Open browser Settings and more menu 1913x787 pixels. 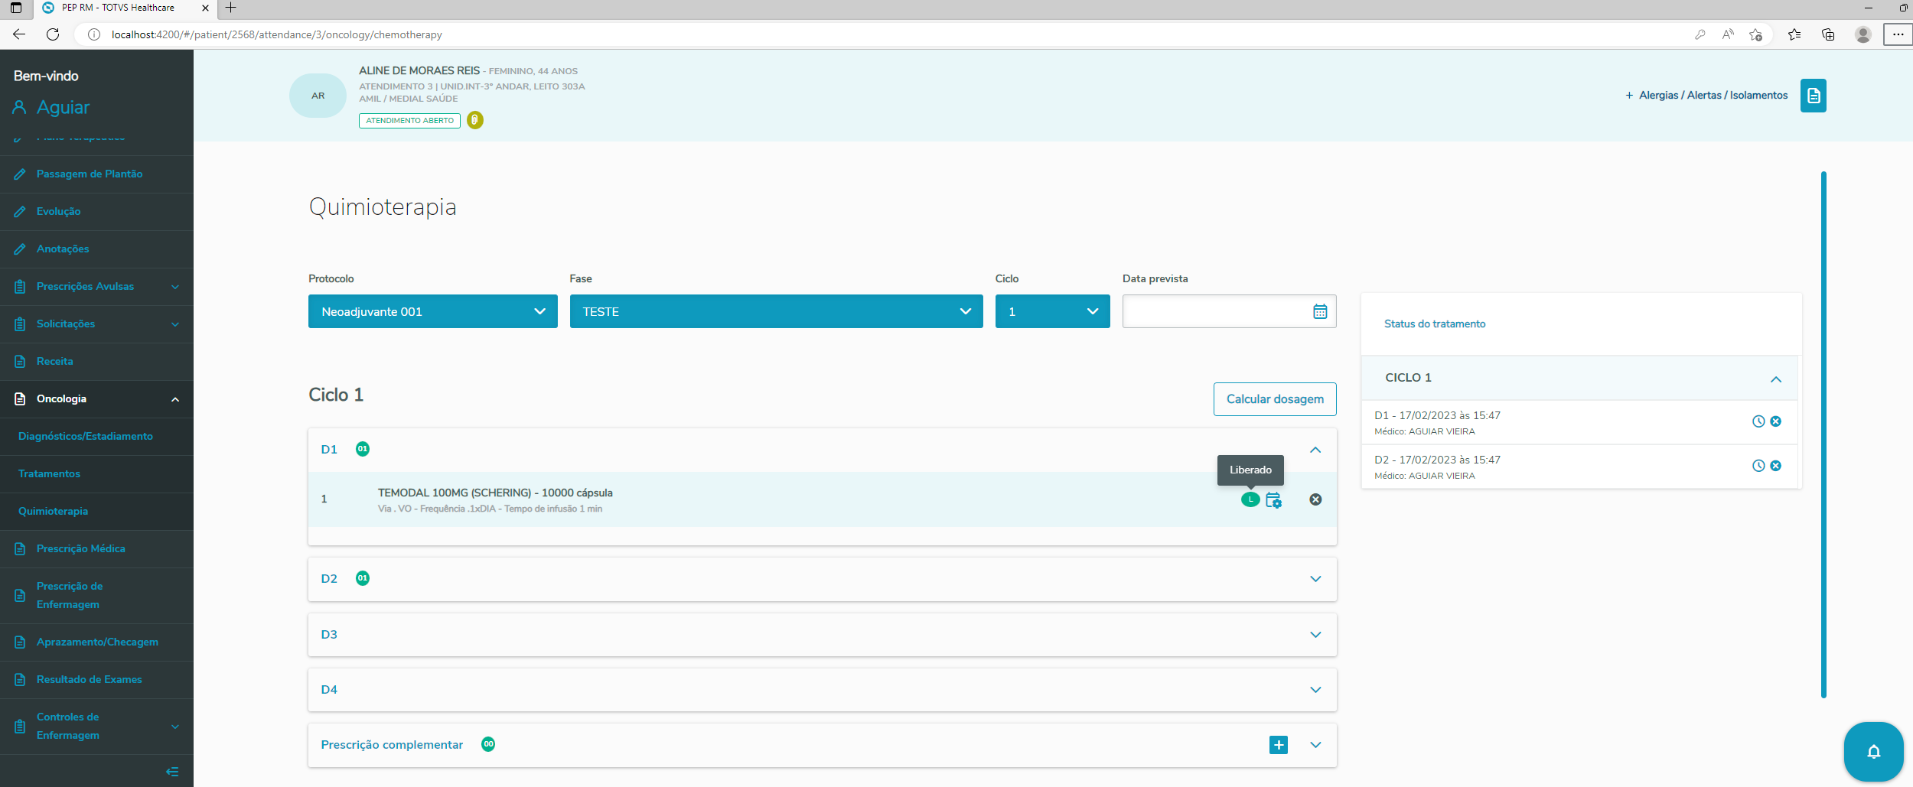pos(1898,34)
